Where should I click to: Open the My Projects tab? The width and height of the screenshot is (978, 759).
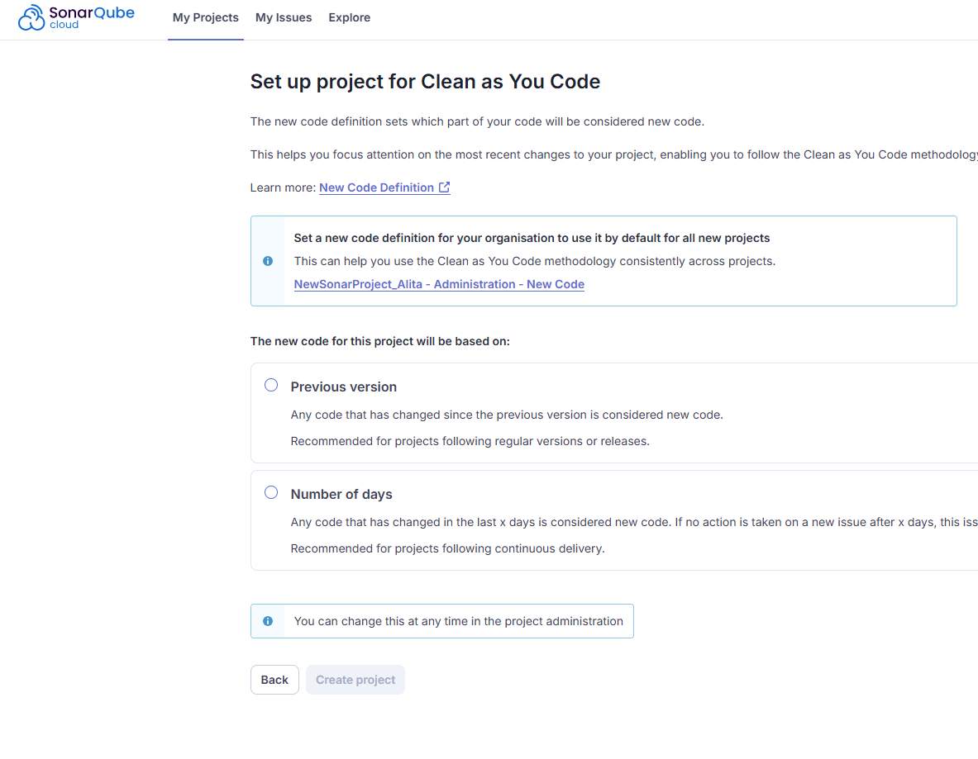206,17
